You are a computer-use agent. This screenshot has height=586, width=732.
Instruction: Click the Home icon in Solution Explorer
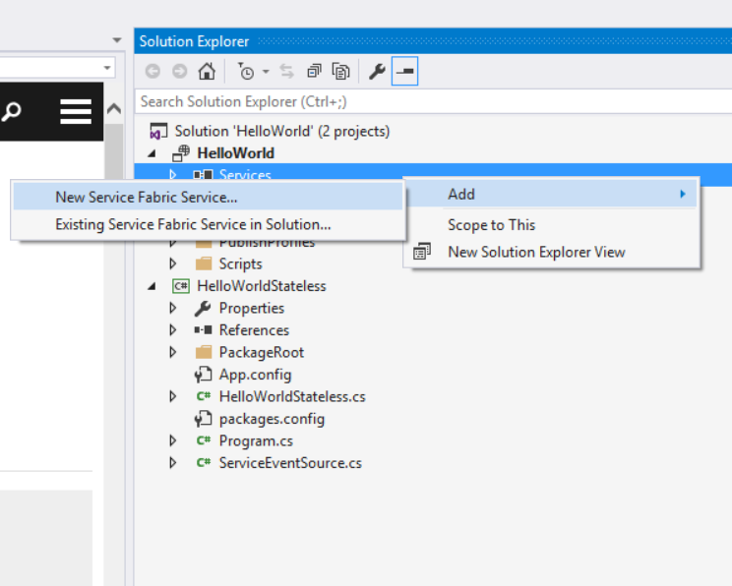(207, 72)
